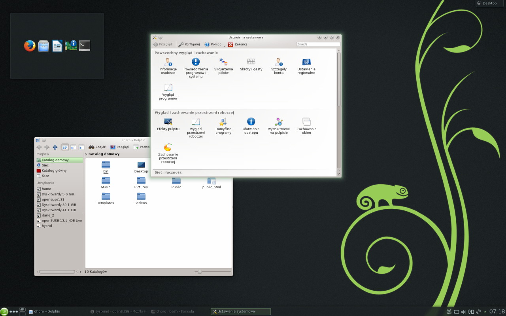Launch Firefox from the desktop folder widget

[x=30, y=46]
